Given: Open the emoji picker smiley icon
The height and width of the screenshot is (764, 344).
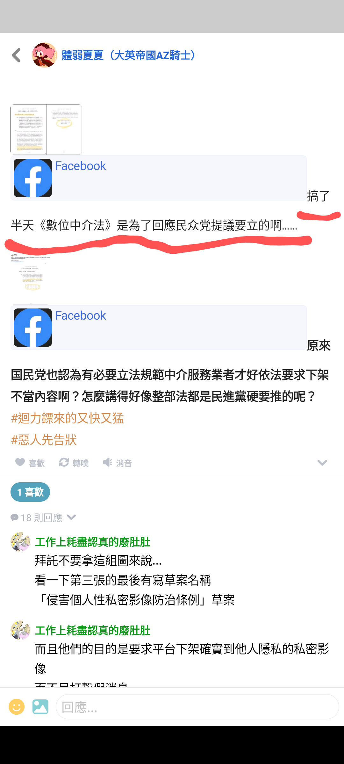Looking at the screenshot, I should tap(17, 707).
